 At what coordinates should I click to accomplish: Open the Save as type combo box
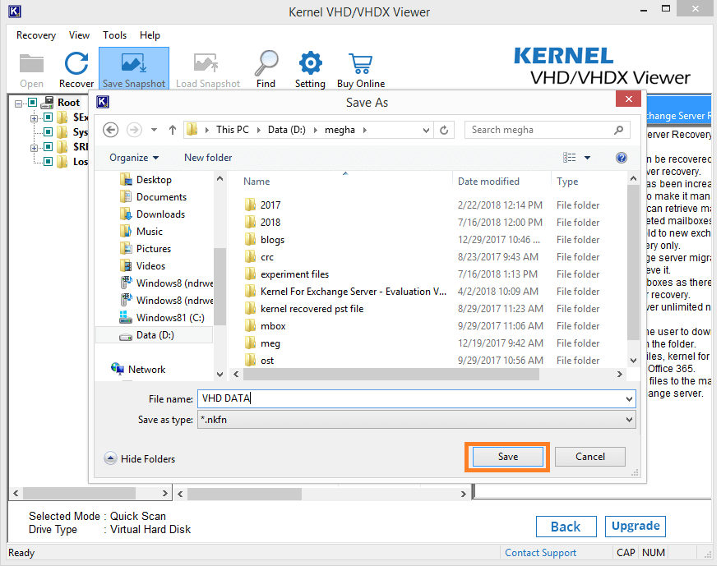417,420
